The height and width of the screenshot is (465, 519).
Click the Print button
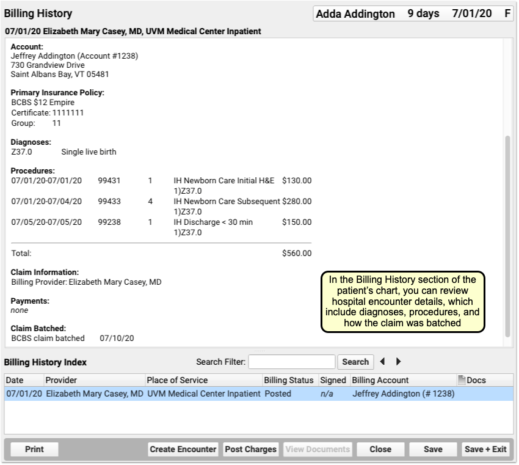(34, 449)
